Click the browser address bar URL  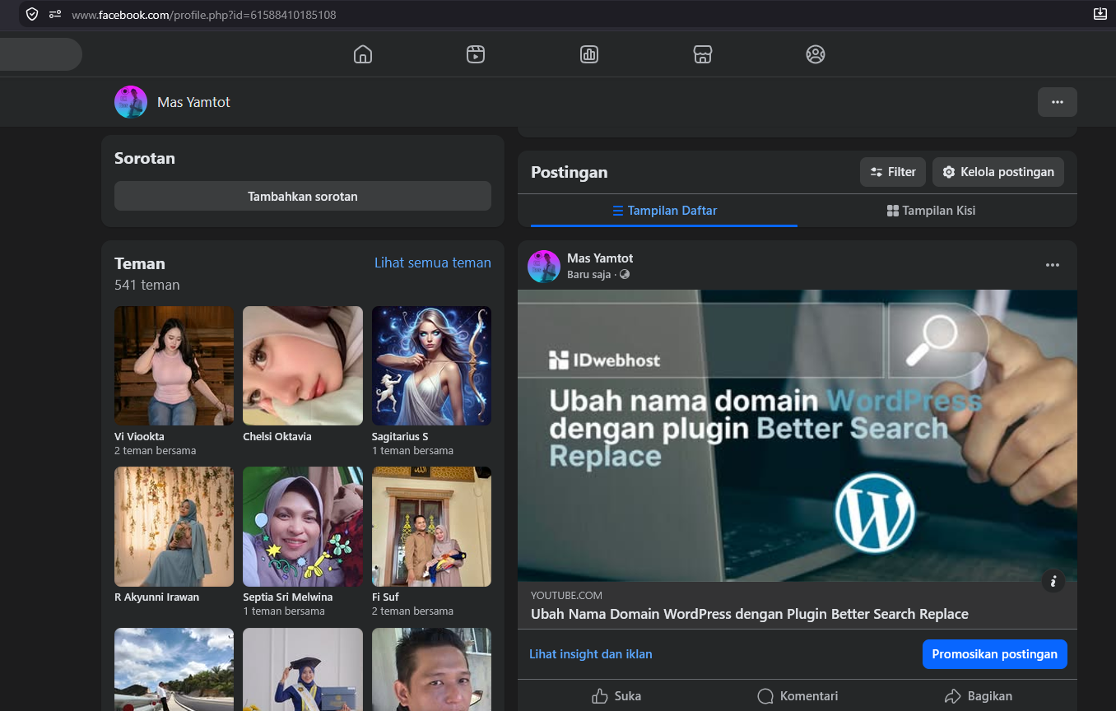pos(204,15)
